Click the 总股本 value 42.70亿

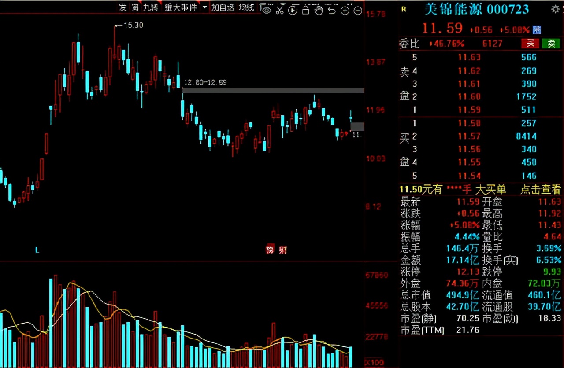click(462, 306)
